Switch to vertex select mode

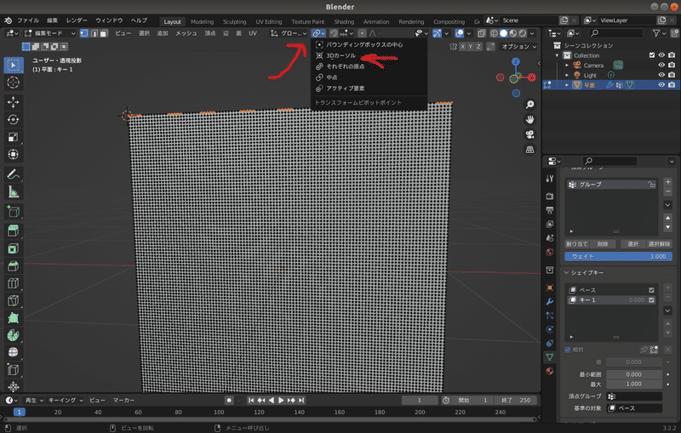[84, 33]
